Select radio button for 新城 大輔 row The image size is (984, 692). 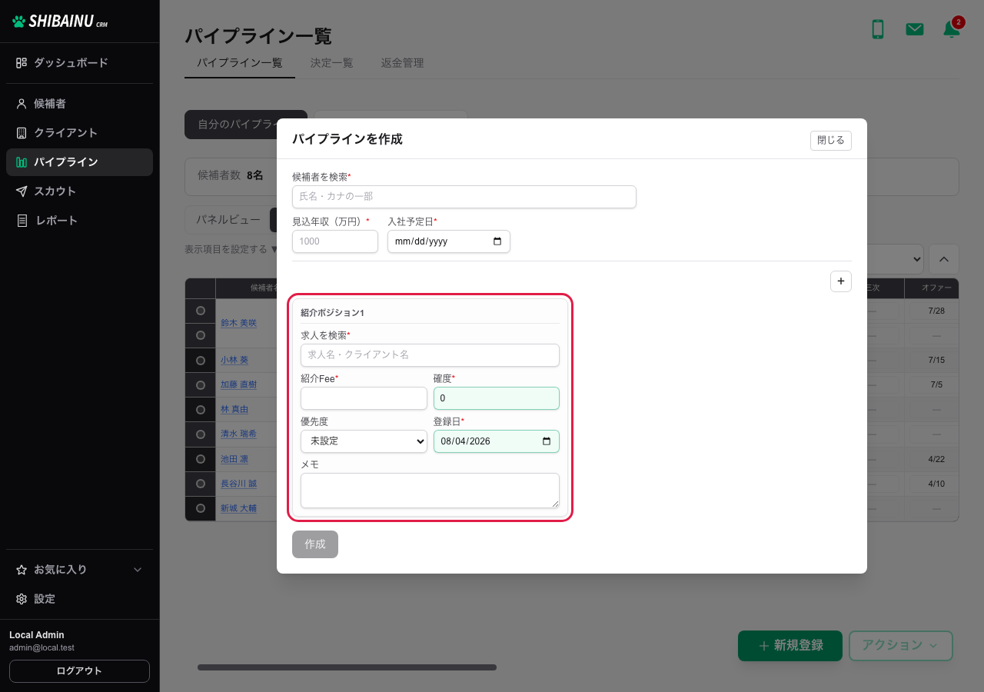(x=201, y=508)
